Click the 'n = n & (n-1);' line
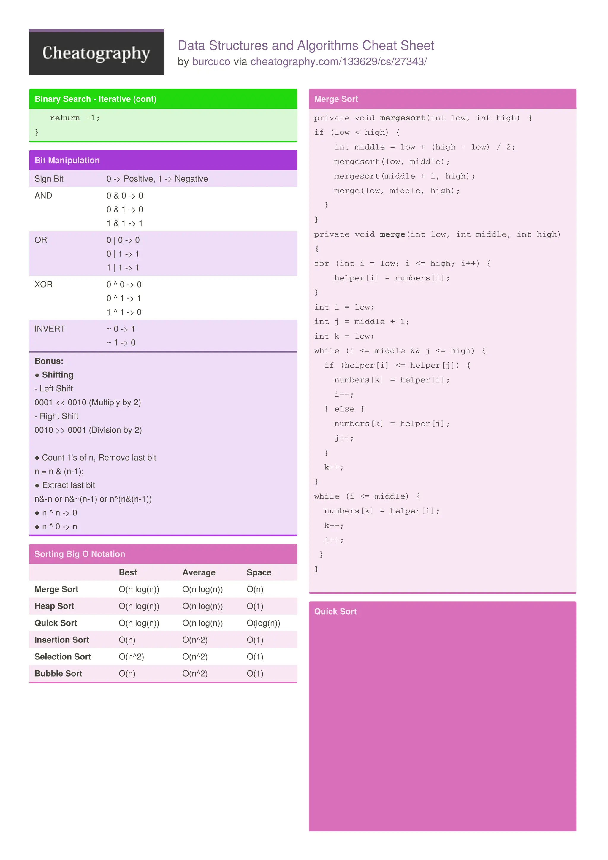 59,472
